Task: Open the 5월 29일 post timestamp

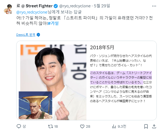Action: point(102,6)
